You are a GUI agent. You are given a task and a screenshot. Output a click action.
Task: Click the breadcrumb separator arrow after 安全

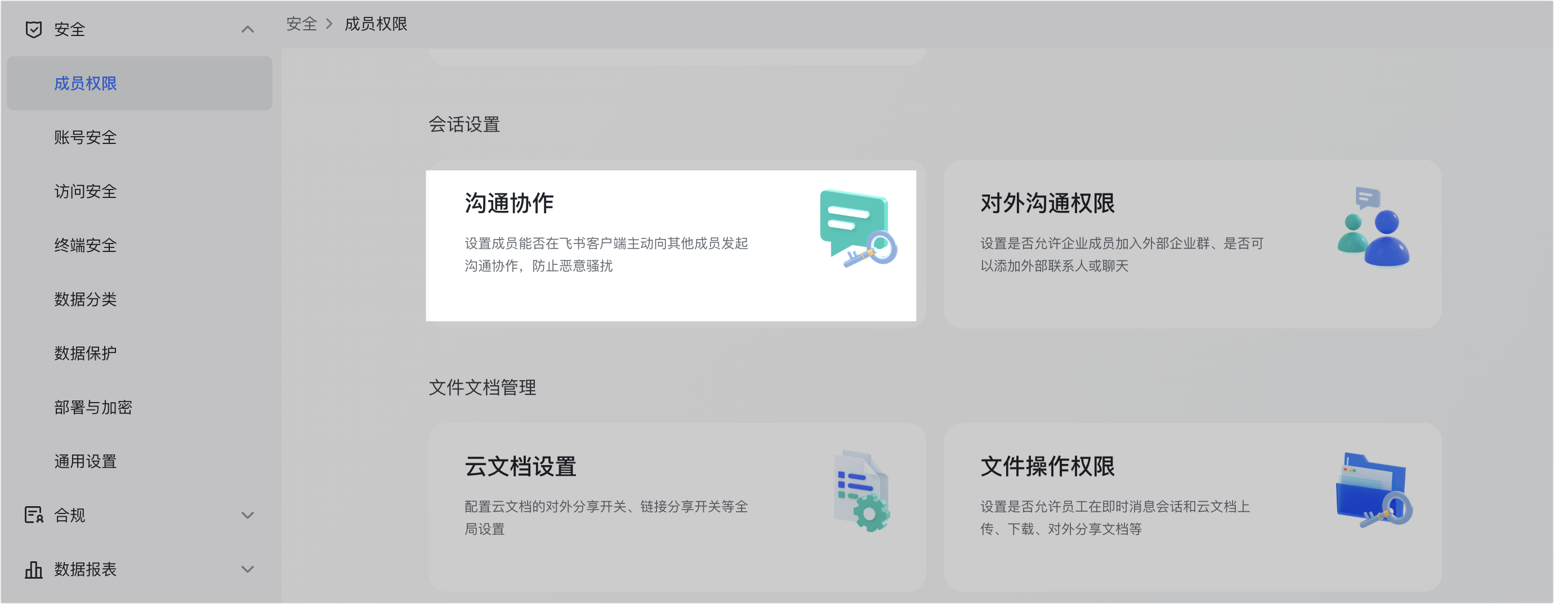[x=329, y=24]
